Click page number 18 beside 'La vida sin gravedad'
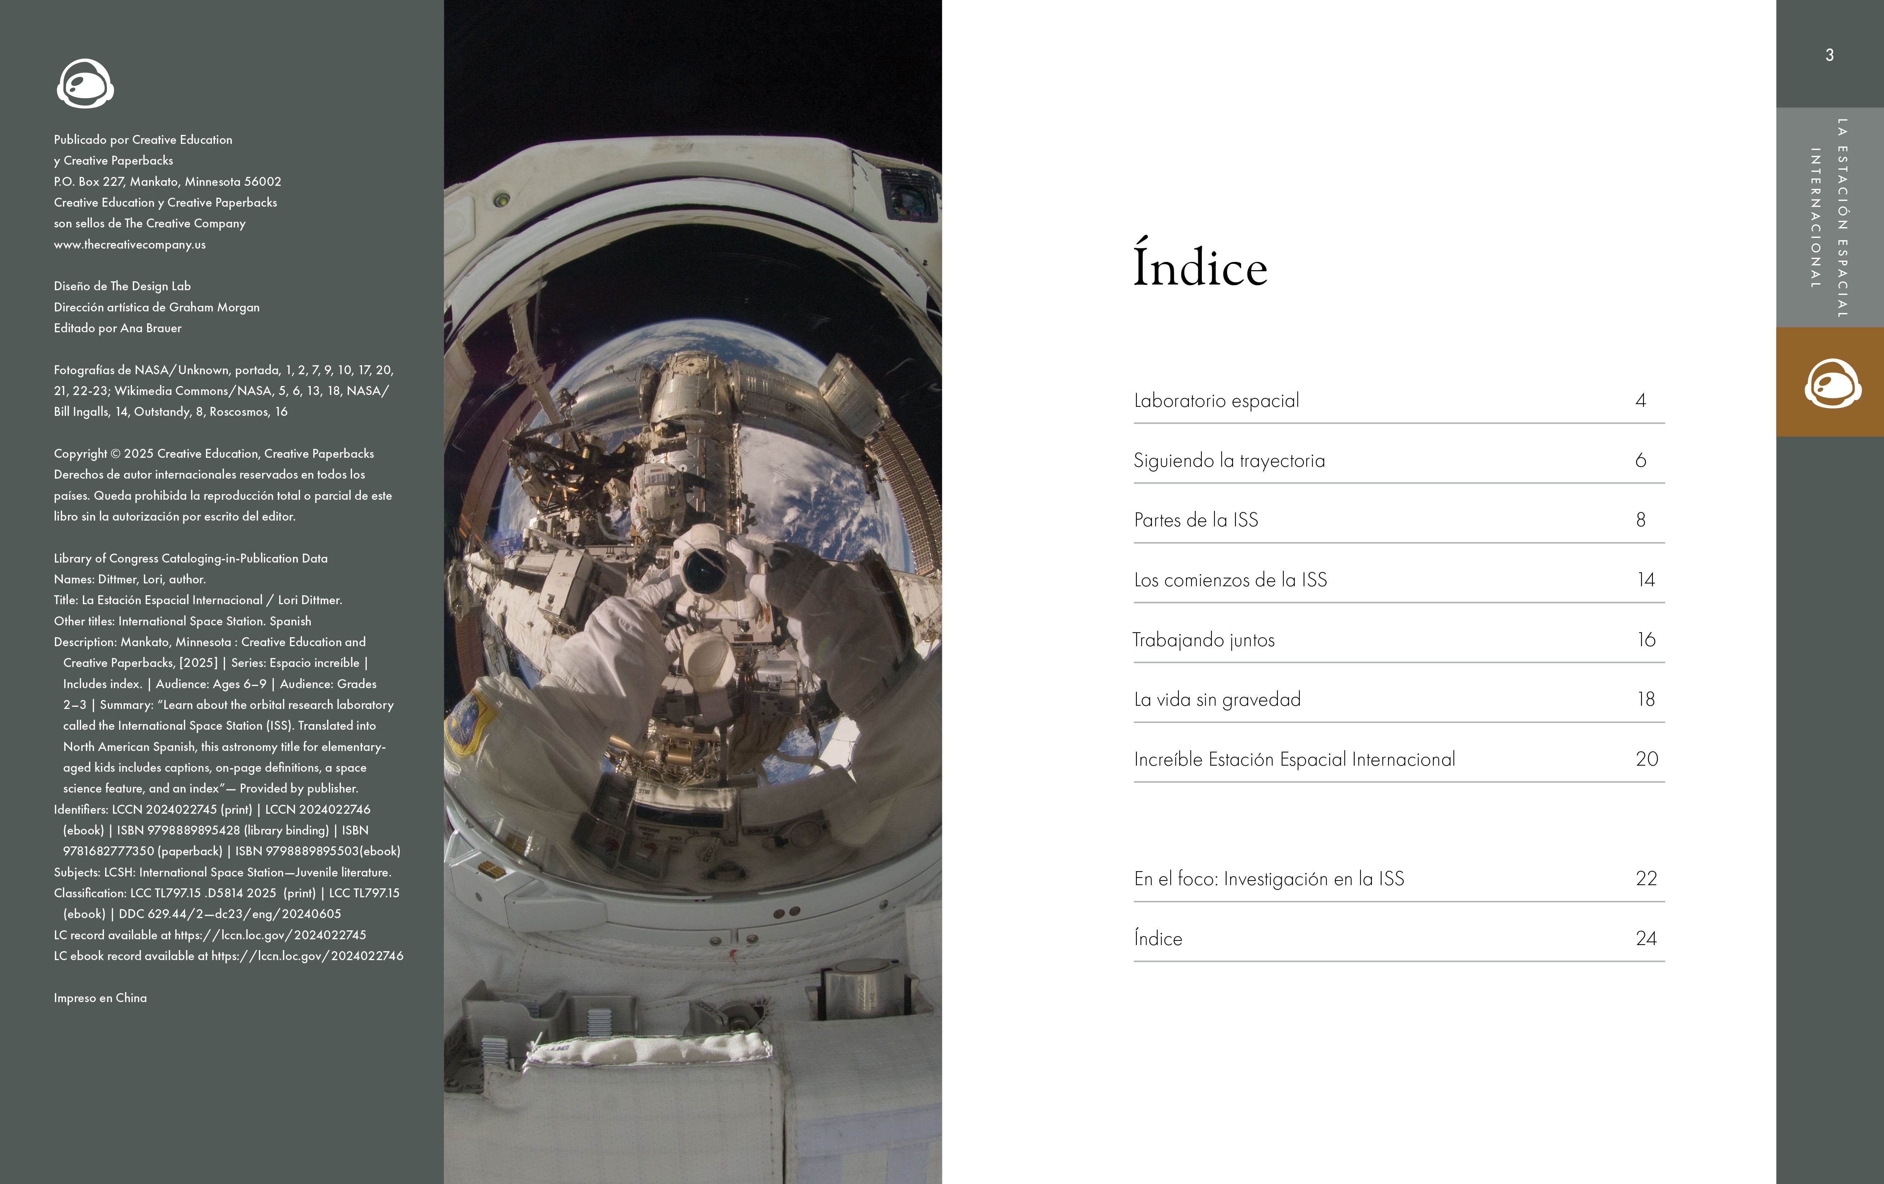 [x=1646, y=700]
